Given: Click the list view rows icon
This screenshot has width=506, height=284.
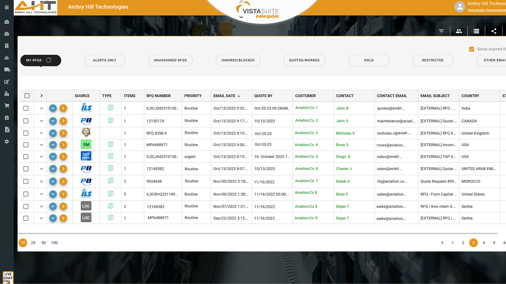Looking at the screenshot, I should [x=476, y=31].
